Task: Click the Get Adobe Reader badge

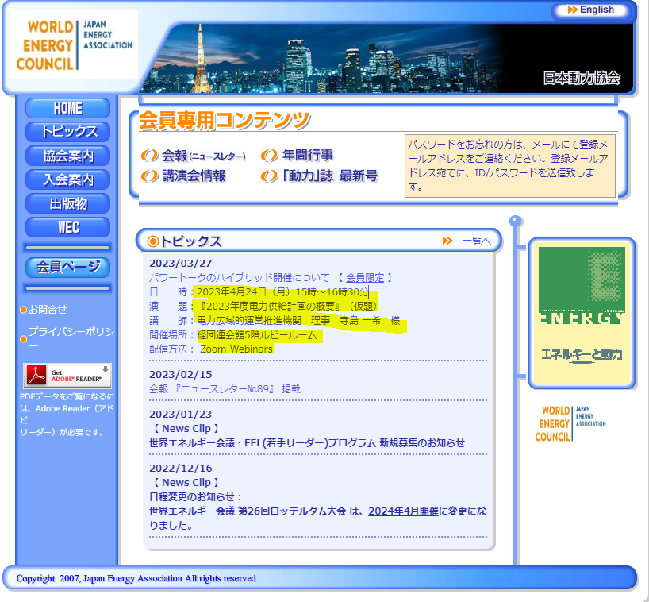Action: (x=67, y=376)
